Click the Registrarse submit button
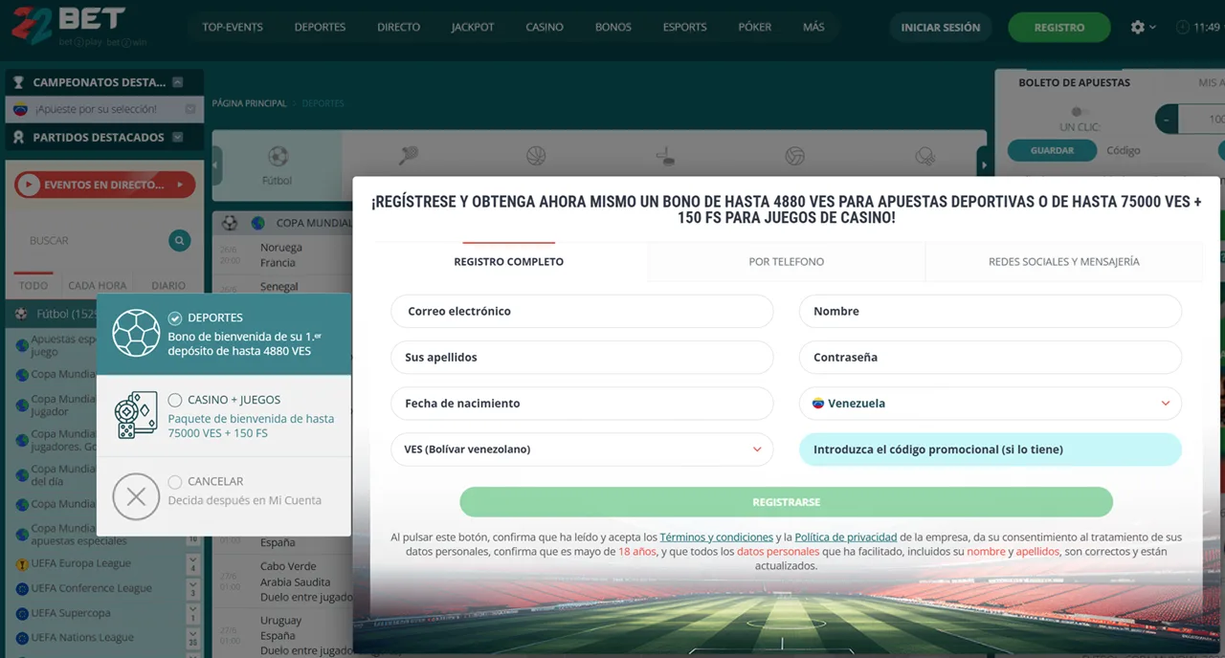The image size is (1225, 658). coord(786,502)
